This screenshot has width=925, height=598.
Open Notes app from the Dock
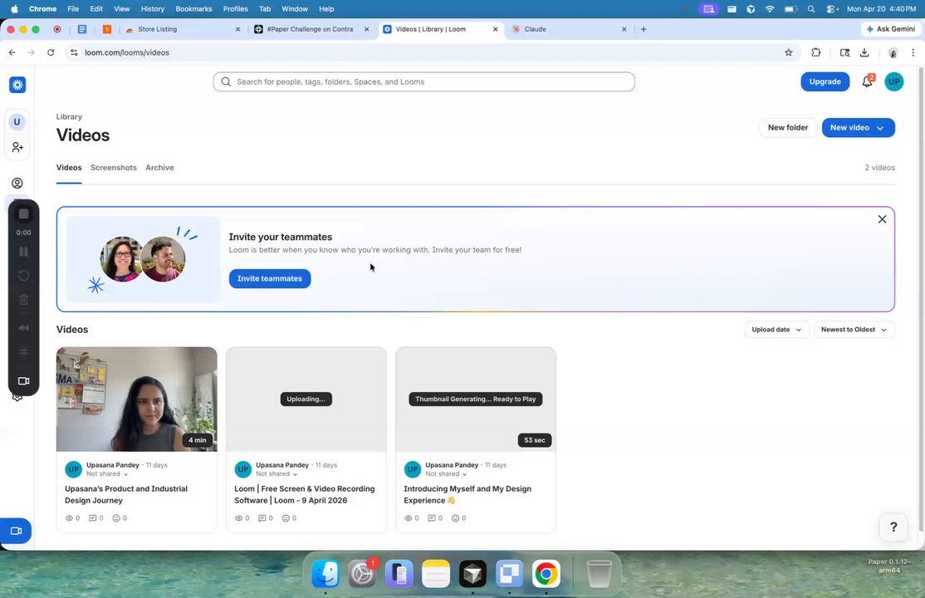(x=435, y=573)
